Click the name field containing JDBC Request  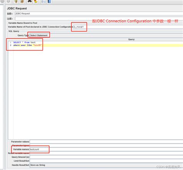[x=99, y=14]
